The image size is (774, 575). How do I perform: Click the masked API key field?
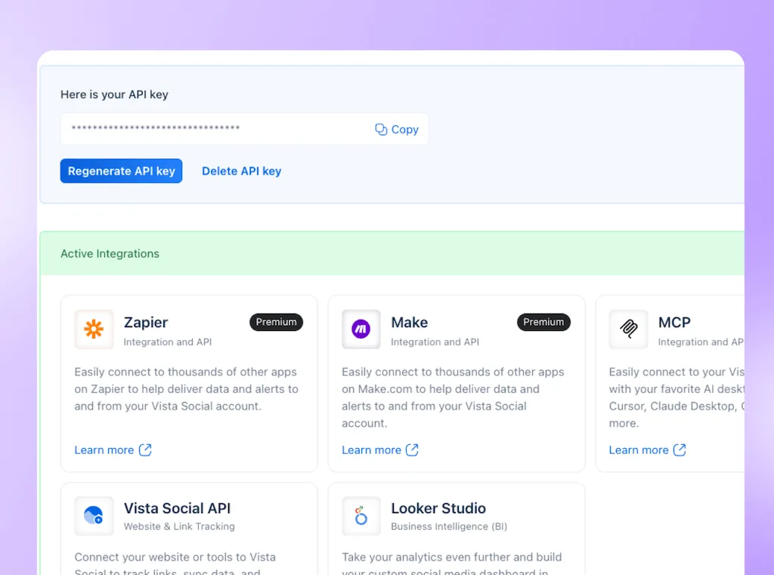(x=244, y=128)
